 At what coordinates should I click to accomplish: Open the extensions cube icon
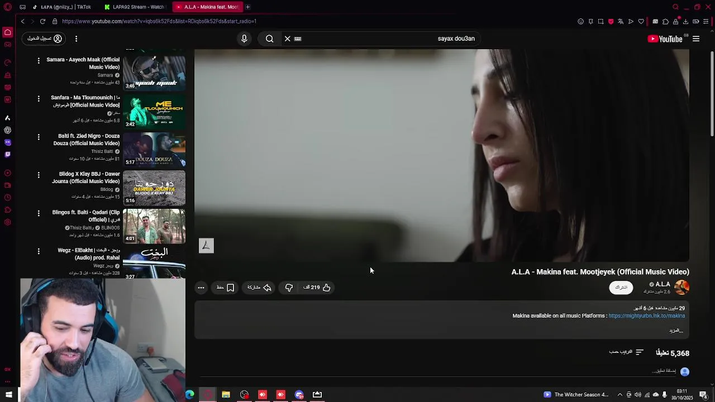tap(666, 21)
